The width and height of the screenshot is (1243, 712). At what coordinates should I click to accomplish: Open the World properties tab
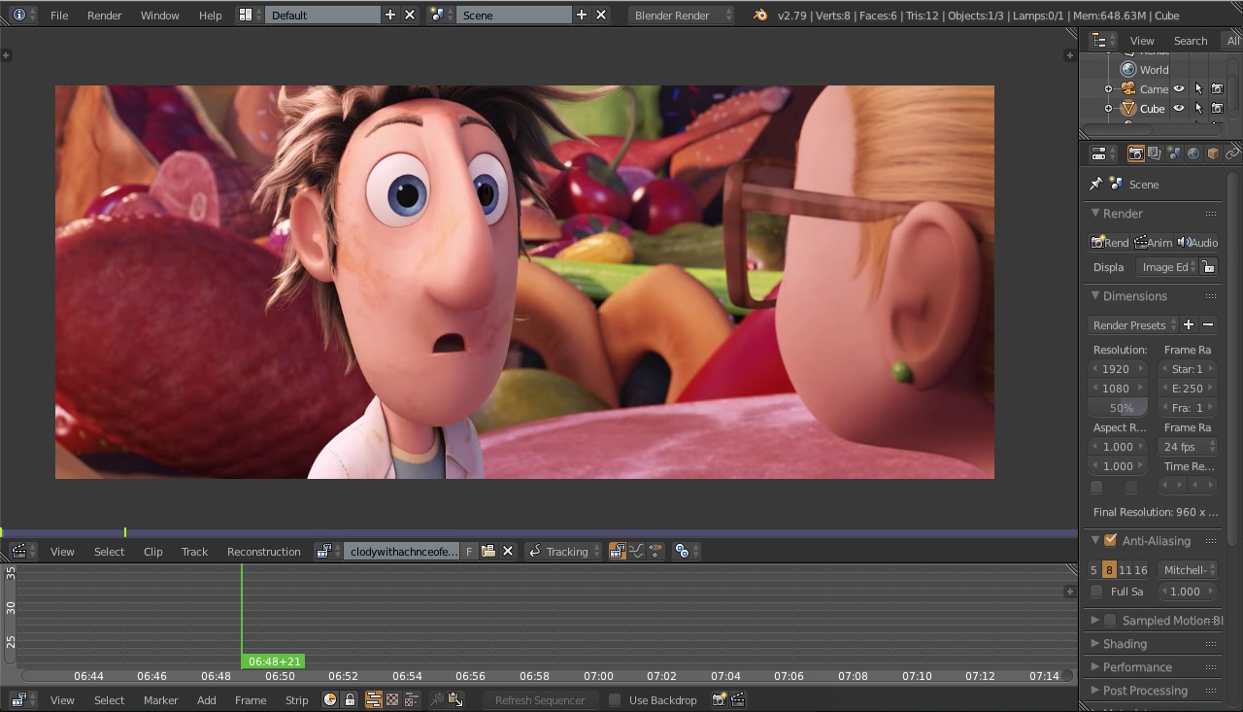[1193, 153]
